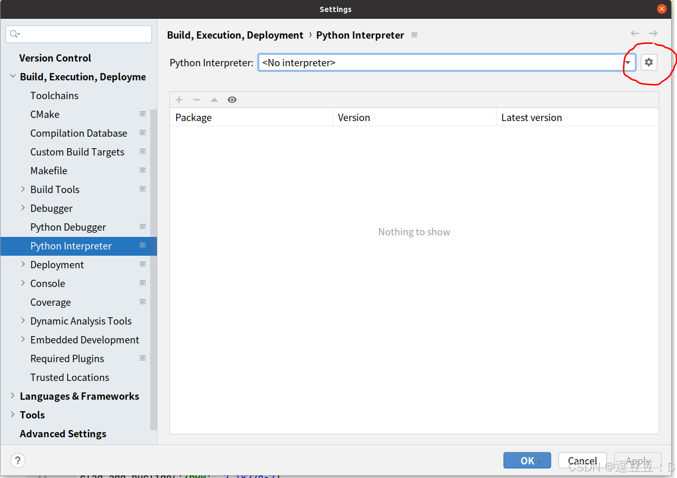Viewport: 677px width, 478px height.
Task: Open the interpreter gear settings menu
Action: 648,63
